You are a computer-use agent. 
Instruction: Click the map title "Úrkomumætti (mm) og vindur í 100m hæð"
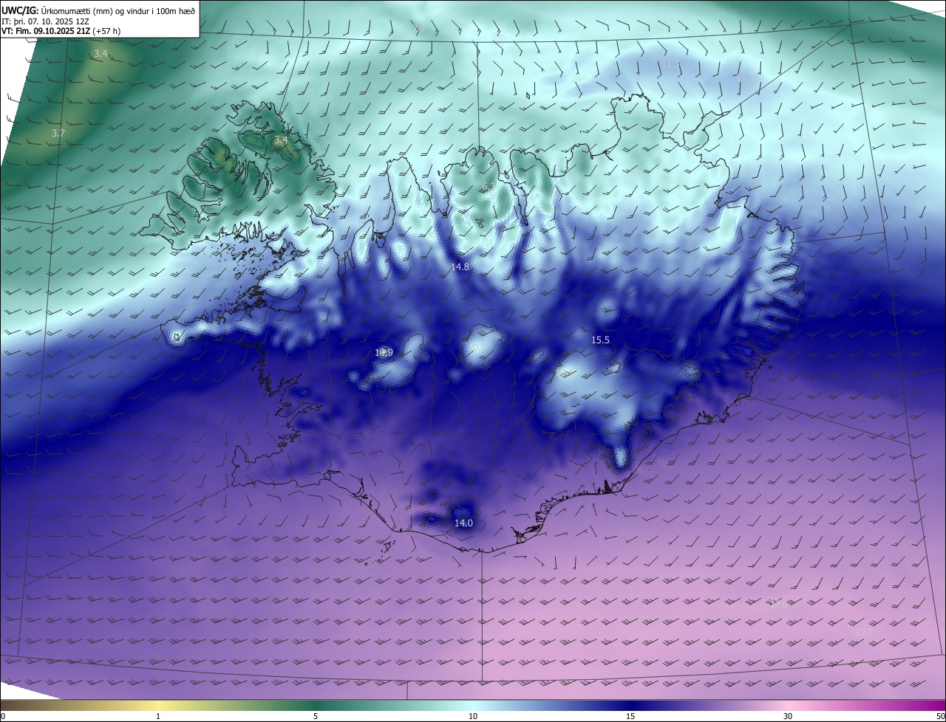coord(118,11)
